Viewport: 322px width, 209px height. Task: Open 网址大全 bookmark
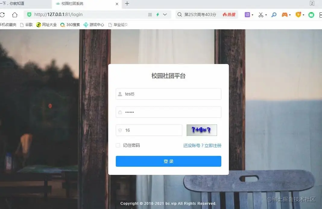[46, 25]
